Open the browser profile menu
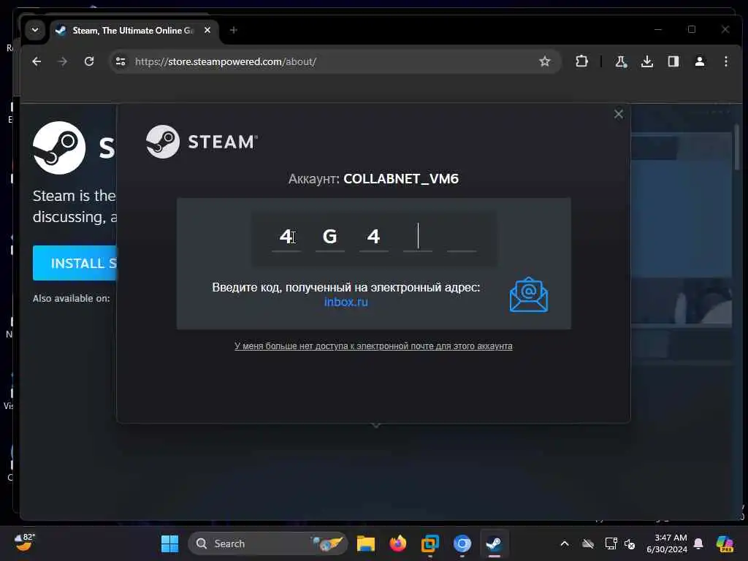The image size is (748, 561). coord(700,61)
